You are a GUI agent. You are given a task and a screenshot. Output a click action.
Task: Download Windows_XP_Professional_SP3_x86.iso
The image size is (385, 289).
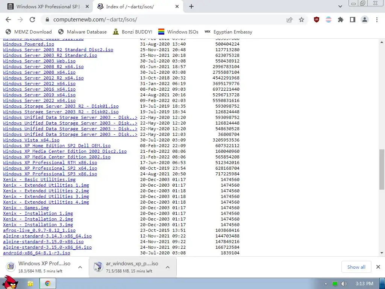pos(50,174)
